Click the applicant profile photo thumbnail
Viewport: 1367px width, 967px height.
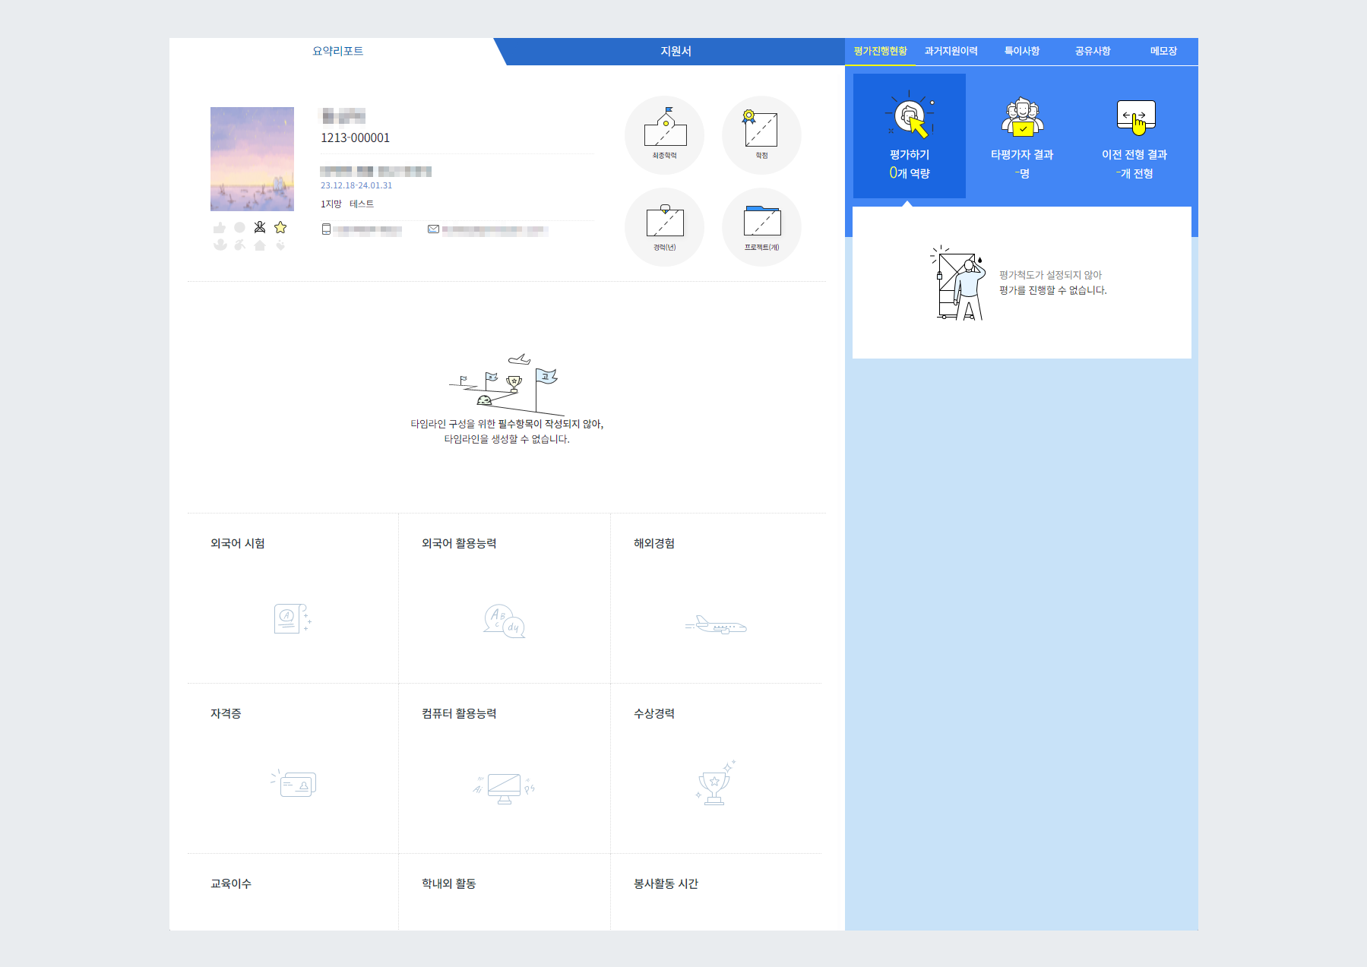click(252, 158)
